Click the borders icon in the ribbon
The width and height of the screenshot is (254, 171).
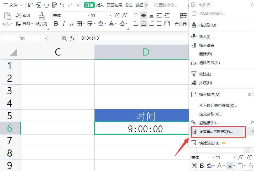click(x=79, y=24)
